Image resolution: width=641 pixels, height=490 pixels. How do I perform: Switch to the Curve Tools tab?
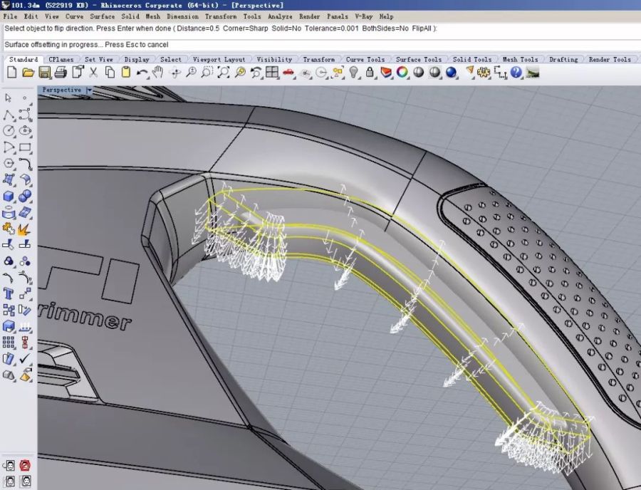[365, 60]
